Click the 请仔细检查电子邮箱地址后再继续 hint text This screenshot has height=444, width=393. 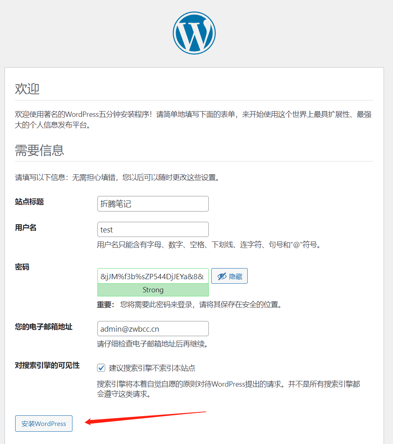pyautogui.click(x=153, y=344)
